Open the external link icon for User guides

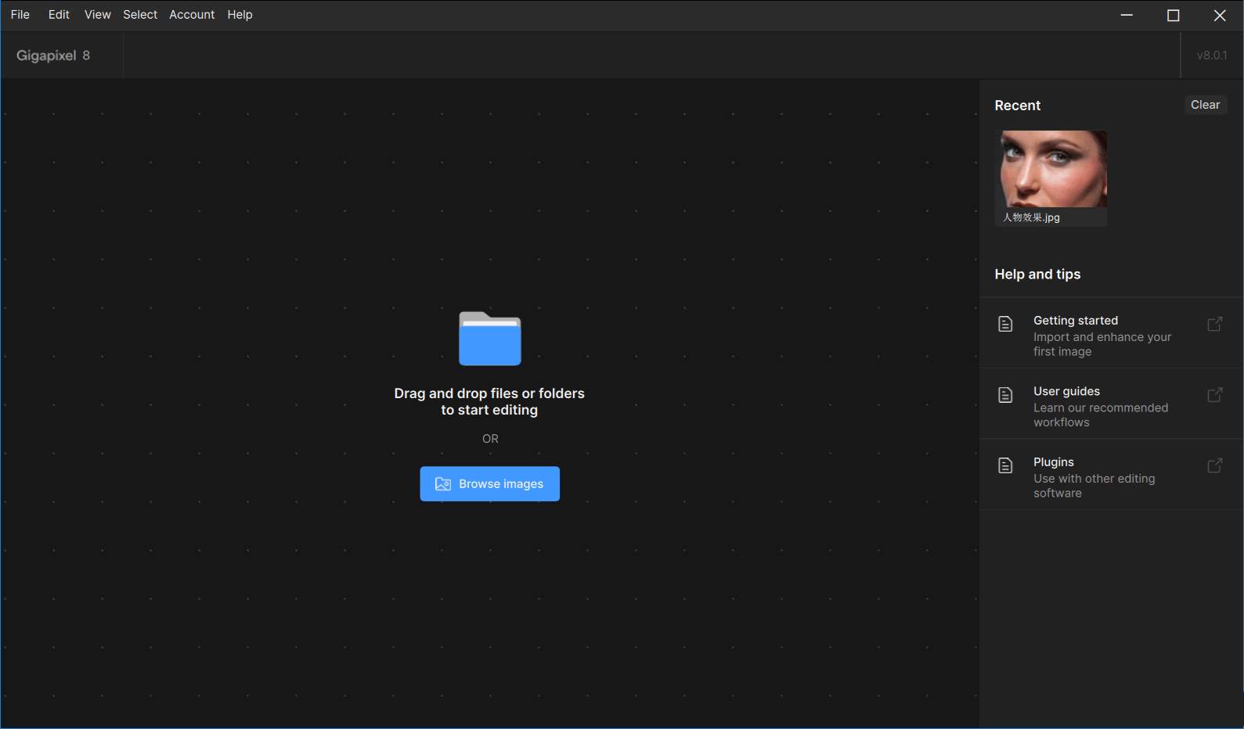click(x=1214, y=395)
